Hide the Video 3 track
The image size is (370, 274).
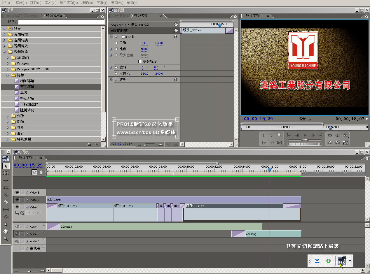coord(17,192)
